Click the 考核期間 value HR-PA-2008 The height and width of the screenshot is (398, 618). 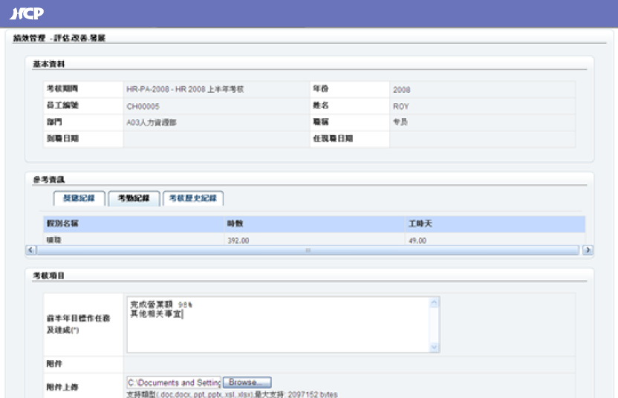click(185, 90)
